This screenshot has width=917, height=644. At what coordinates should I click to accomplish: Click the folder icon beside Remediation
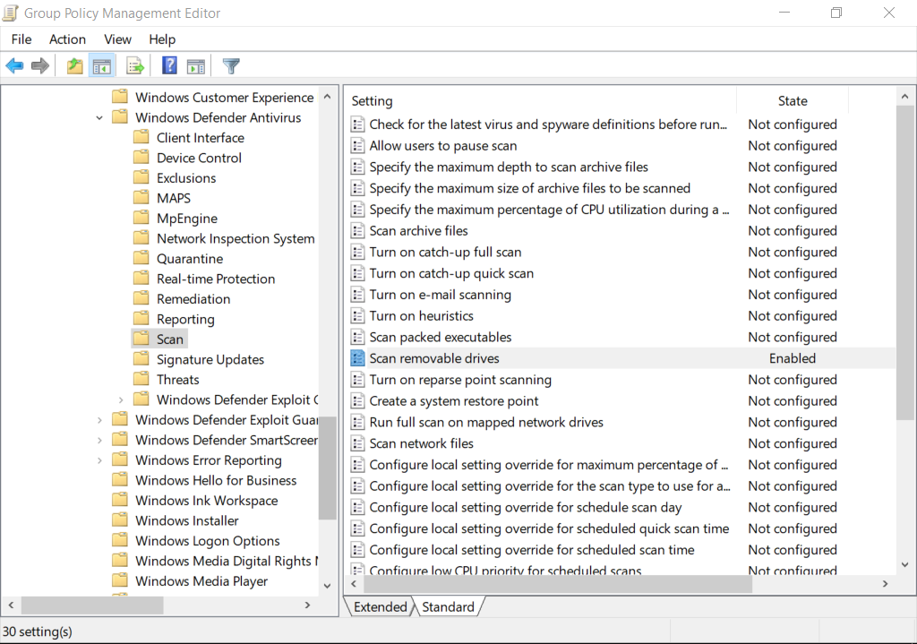pyautogui.click(x=141, y=298)
